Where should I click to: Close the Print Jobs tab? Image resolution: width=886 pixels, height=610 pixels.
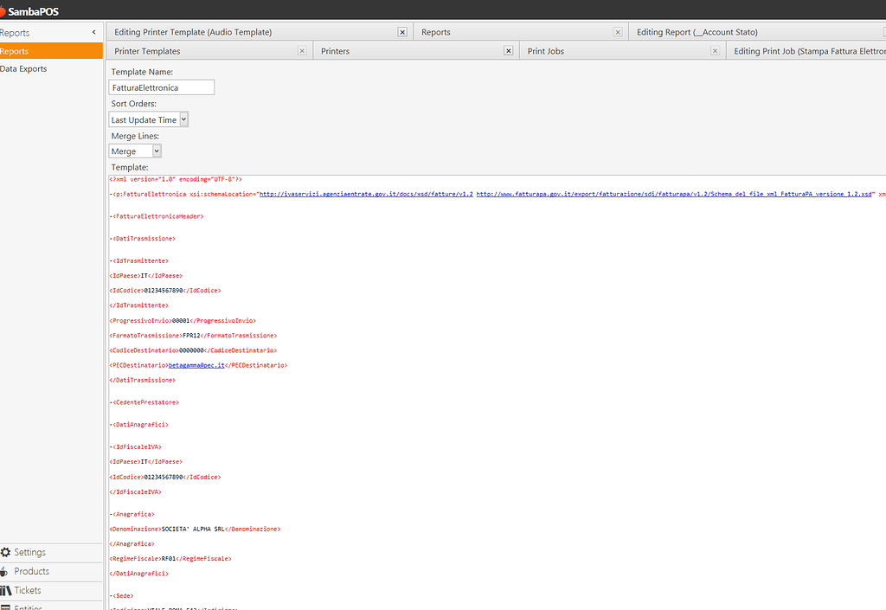click(715, 51)
